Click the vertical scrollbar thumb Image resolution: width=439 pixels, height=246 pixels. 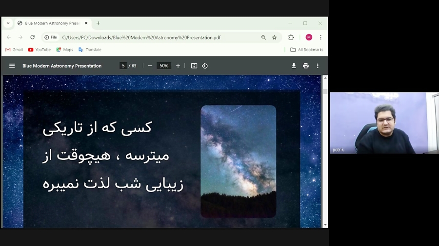(325, 91)
